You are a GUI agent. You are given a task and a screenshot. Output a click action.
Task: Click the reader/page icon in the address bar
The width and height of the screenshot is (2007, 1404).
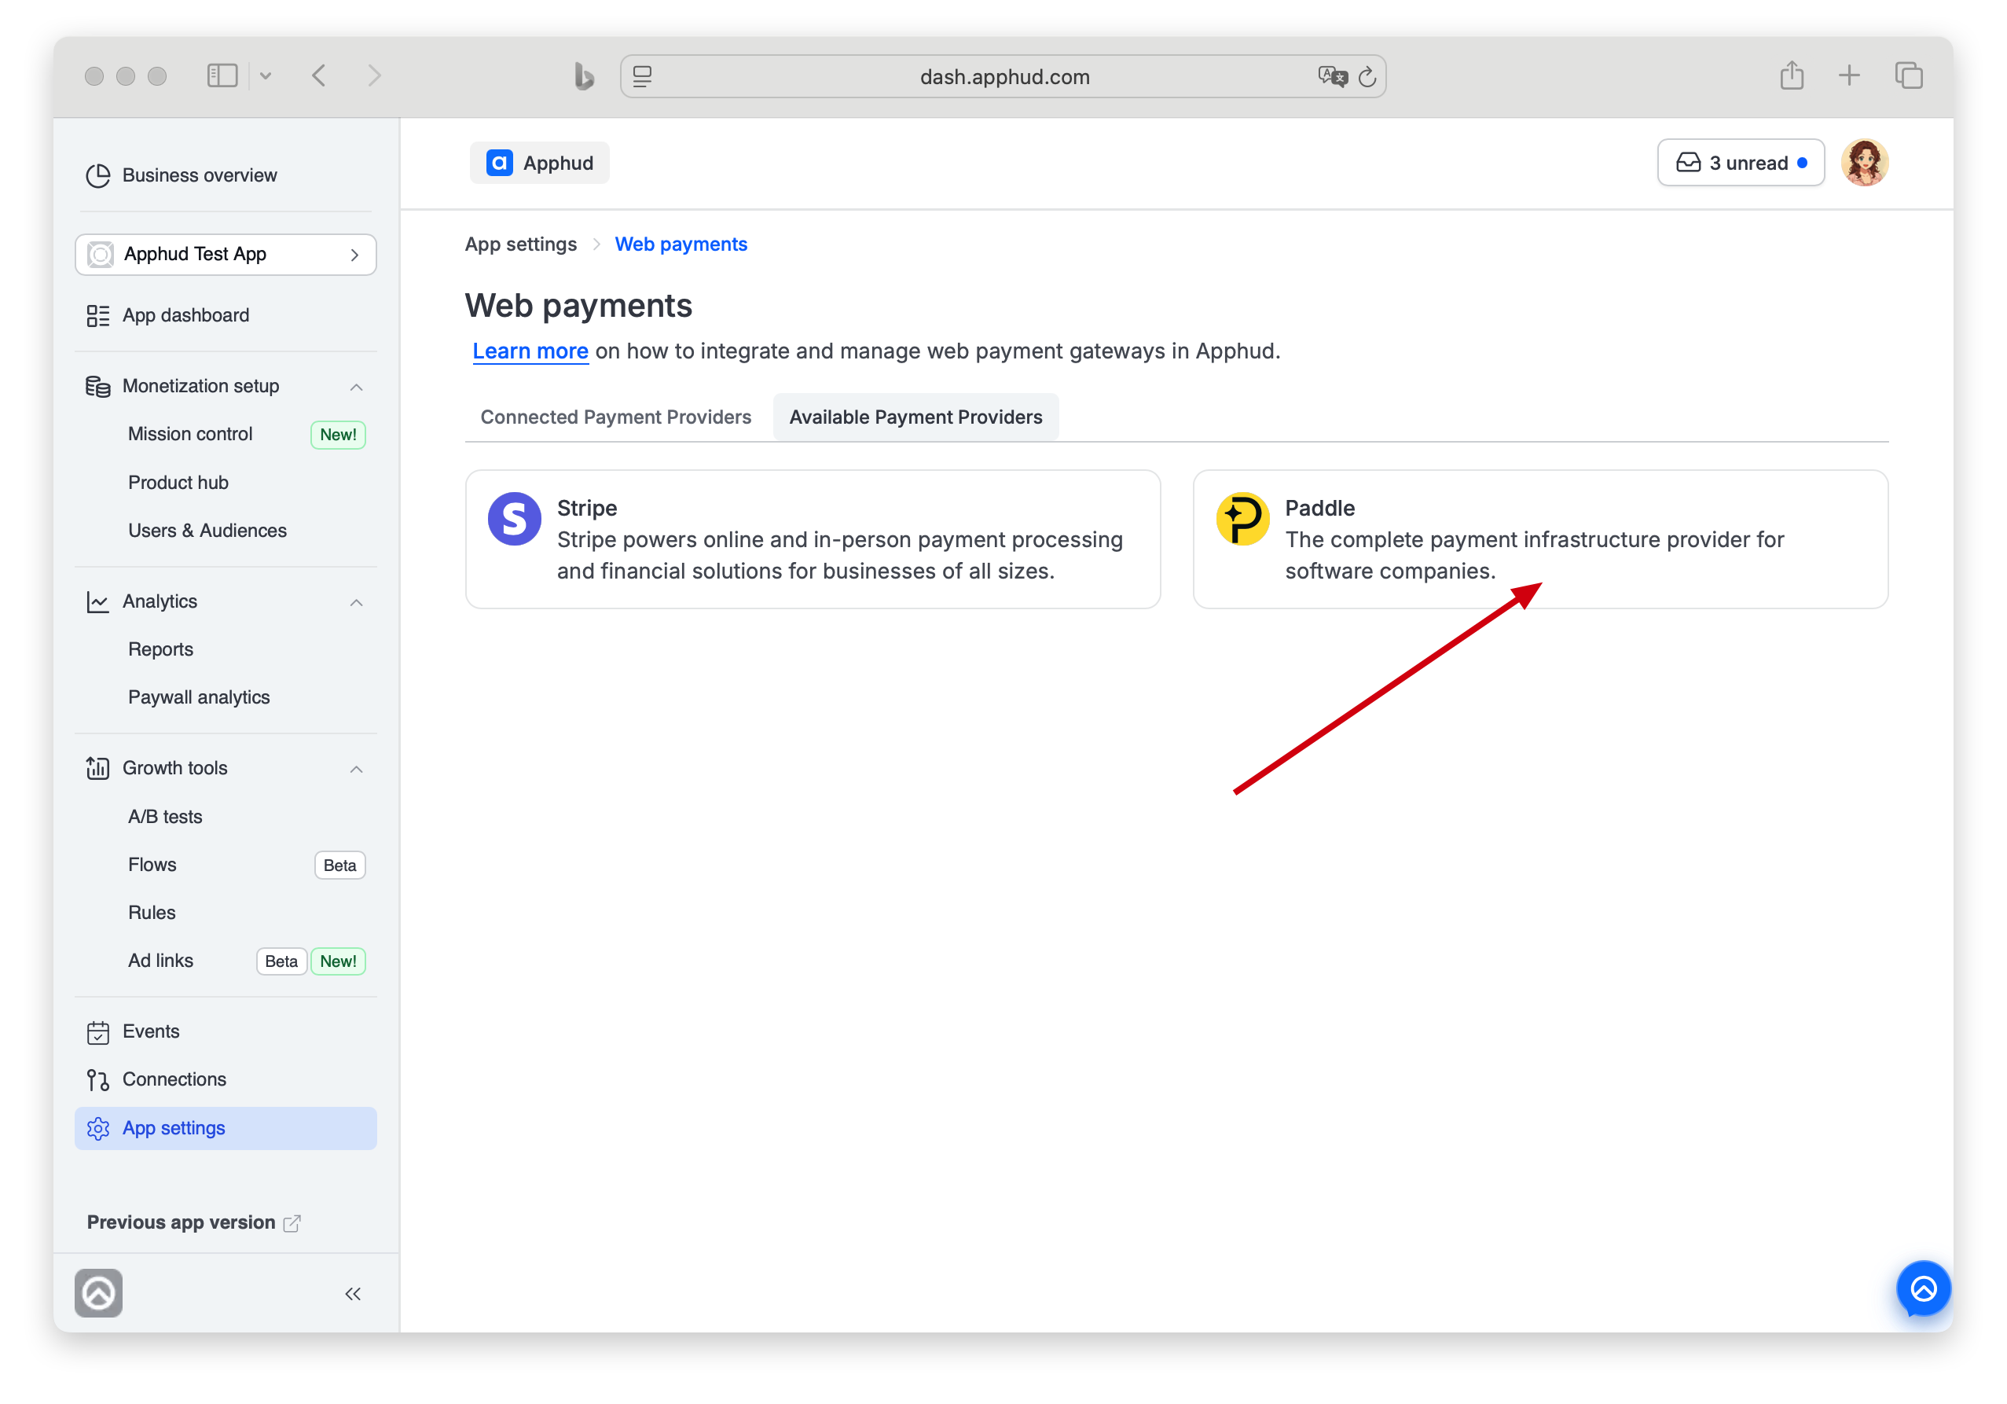tap(643, 77)
